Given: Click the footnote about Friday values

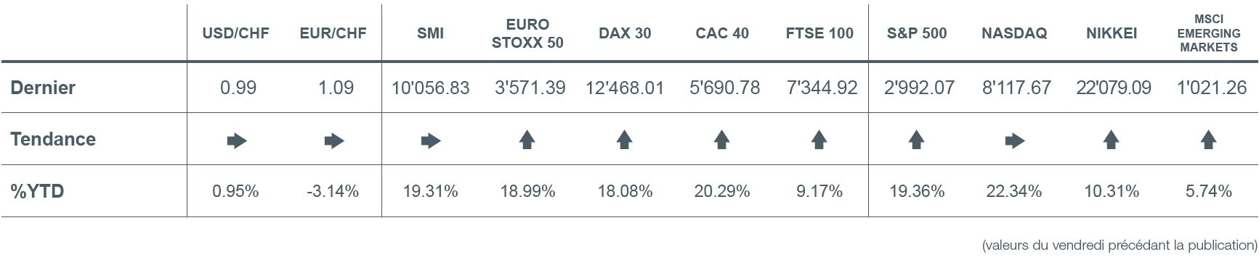Looking at the screenshot, I should click(1120, 245).
